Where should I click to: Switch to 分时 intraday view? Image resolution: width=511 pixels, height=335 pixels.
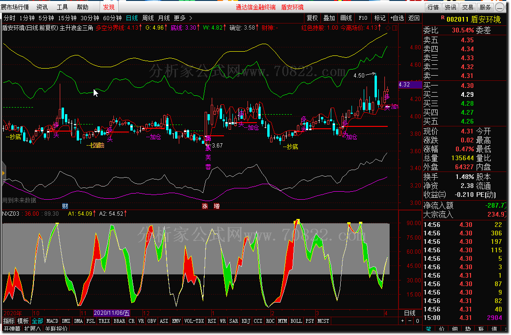pos(9,18)
